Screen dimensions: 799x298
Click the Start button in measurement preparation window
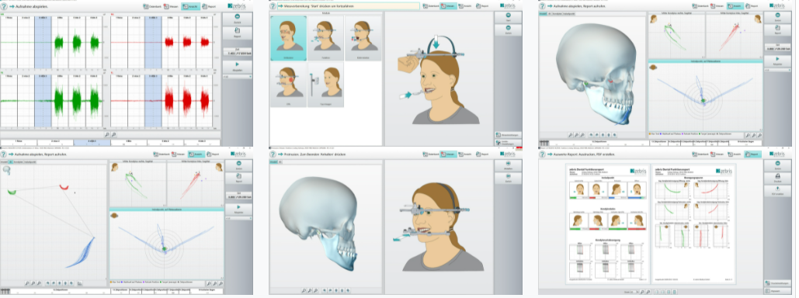508,17
